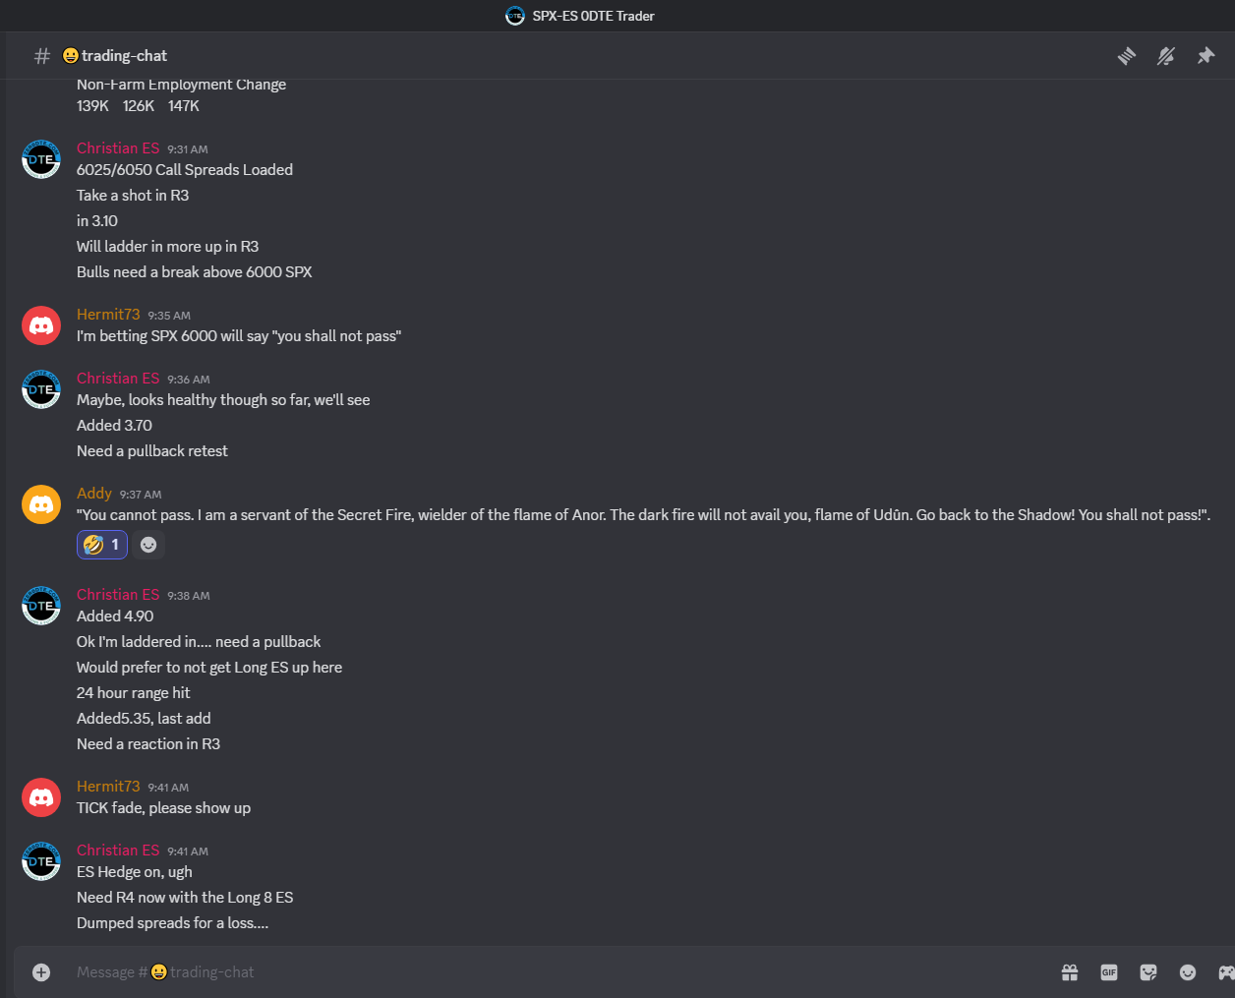Open the plus attachment menu
Screen dimensions: 1235x998
pos(41,972)
